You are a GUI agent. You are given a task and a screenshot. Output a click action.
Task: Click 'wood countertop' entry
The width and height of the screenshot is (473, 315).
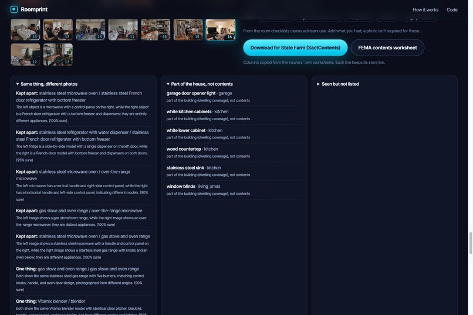[x=234, y=153]
